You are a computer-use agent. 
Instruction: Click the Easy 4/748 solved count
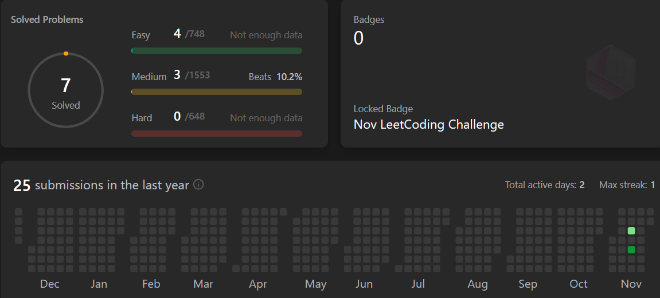[x=189, y=34]
